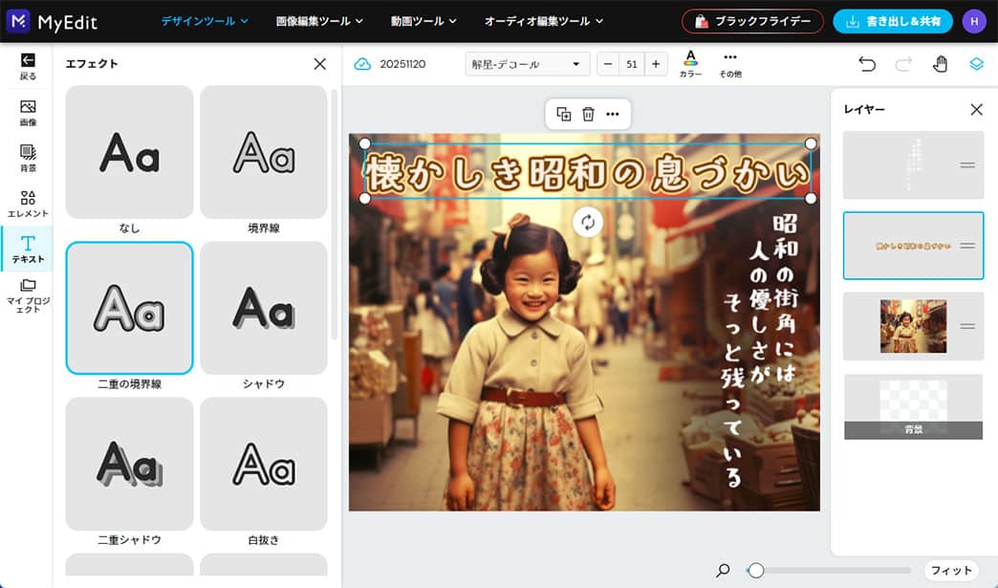Close the エフェクト panel
The image size is (998, 588).
(319, 64)
